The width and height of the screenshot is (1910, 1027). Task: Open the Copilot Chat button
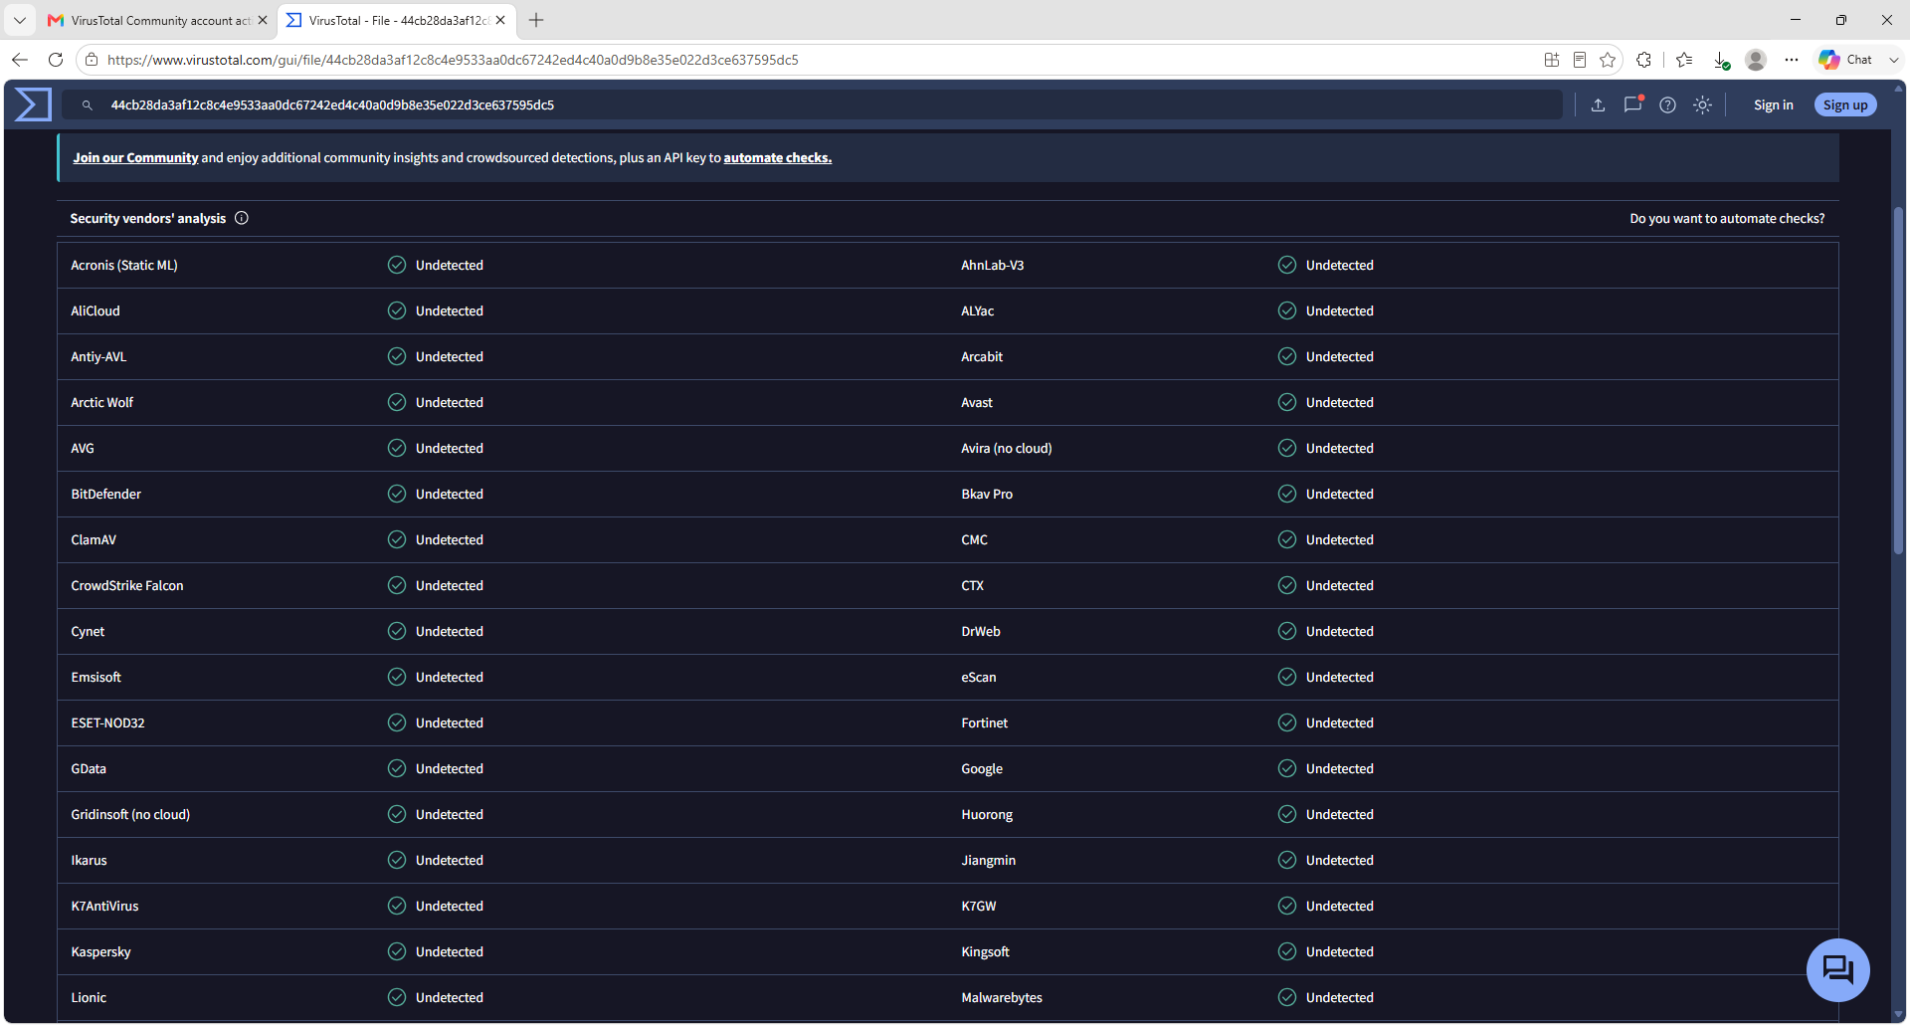coord(1846,60)
